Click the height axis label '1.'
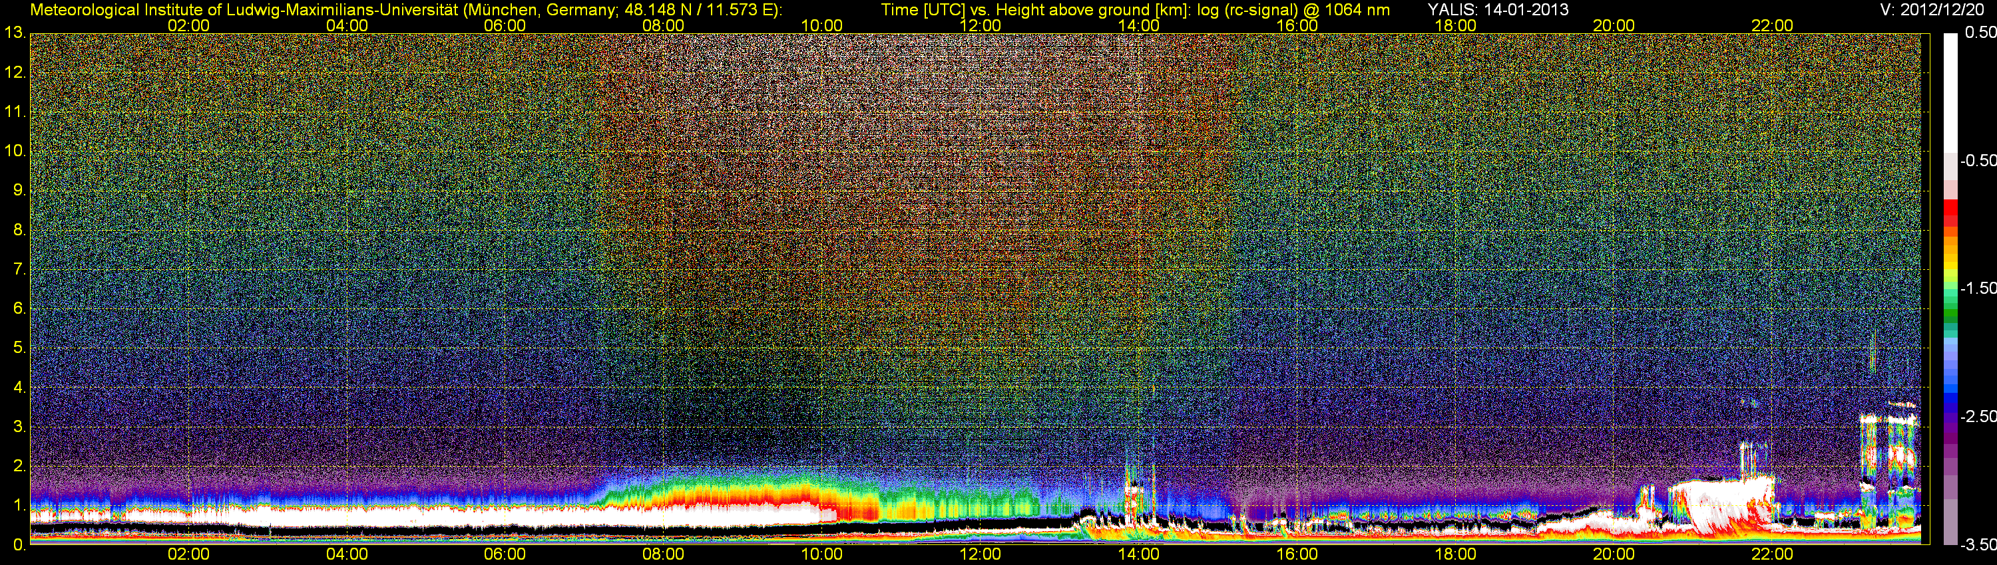 pyautogui.click(x=19, y=505)
